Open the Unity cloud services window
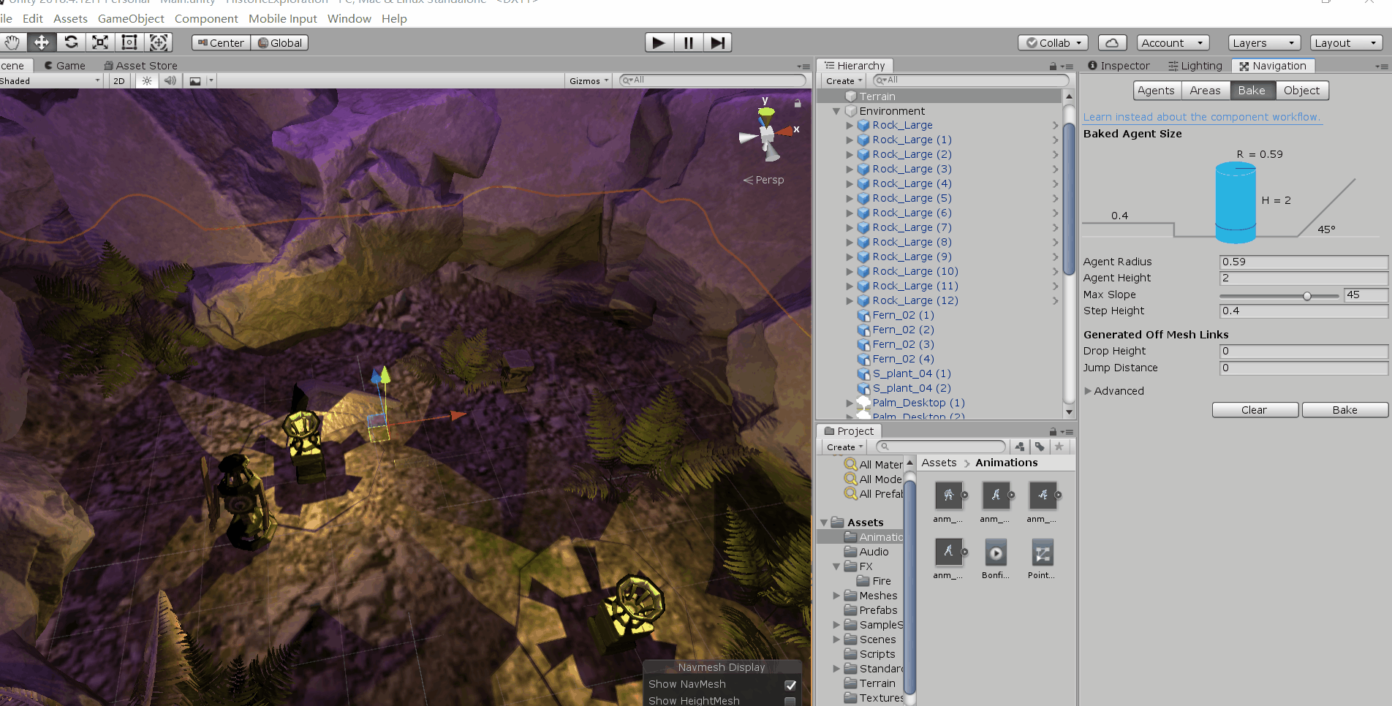 (x=1112, y=42)
